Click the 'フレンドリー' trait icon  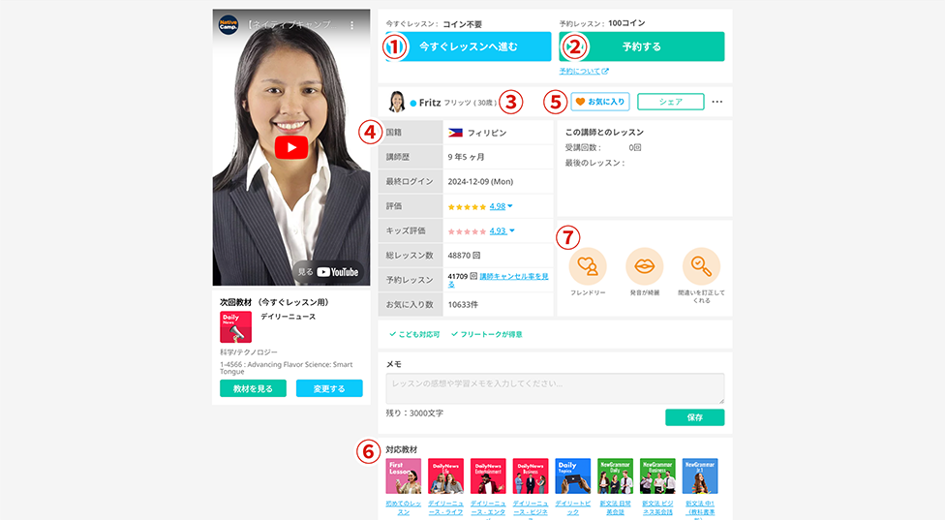pyautogui.click(x=588, y=265)
